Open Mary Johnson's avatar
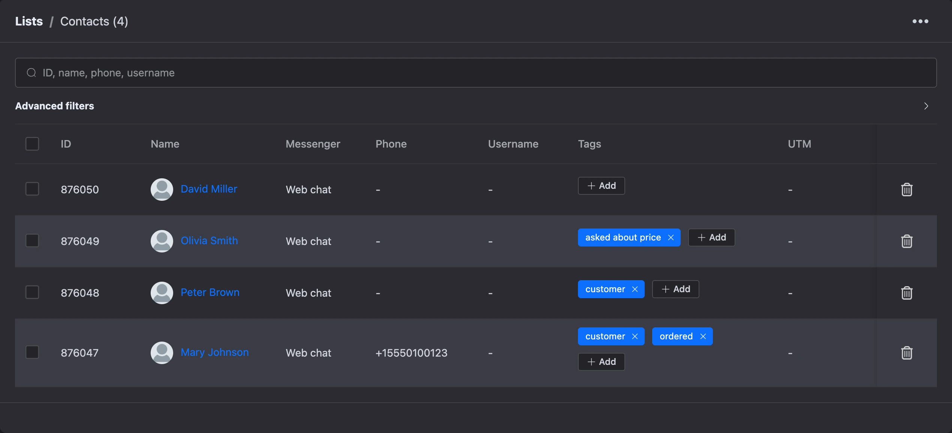The width and height of the screenshot is (952, 433). coord(162,353)
